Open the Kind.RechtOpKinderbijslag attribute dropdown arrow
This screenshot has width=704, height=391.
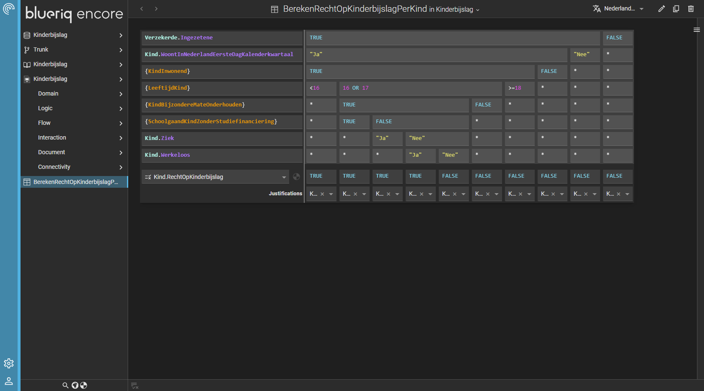click(284, 177)
